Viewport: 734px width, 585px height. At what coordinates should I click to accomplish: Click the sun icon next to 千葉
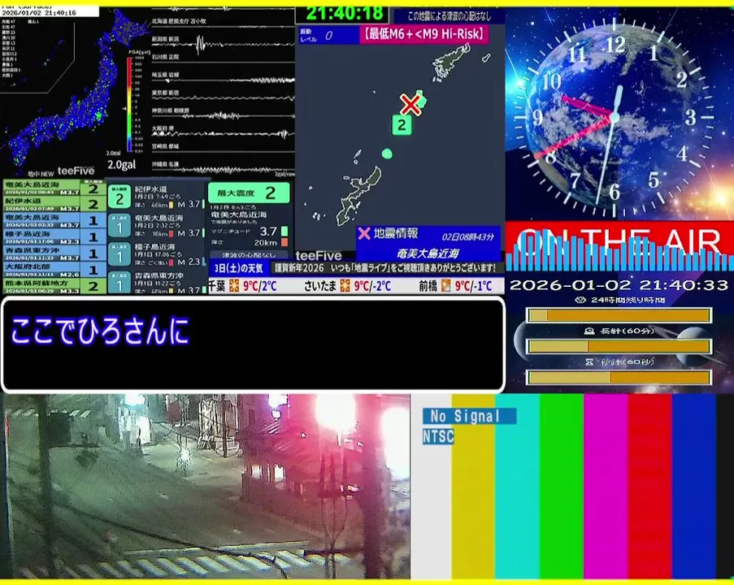pos(234,285)
